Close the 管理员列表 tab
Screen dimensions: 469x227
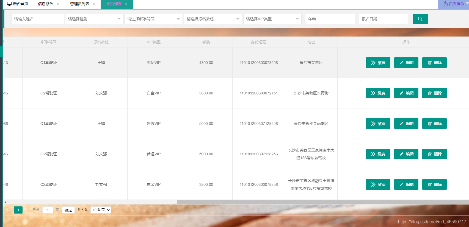pyautogui.click(x=94, y=4)
